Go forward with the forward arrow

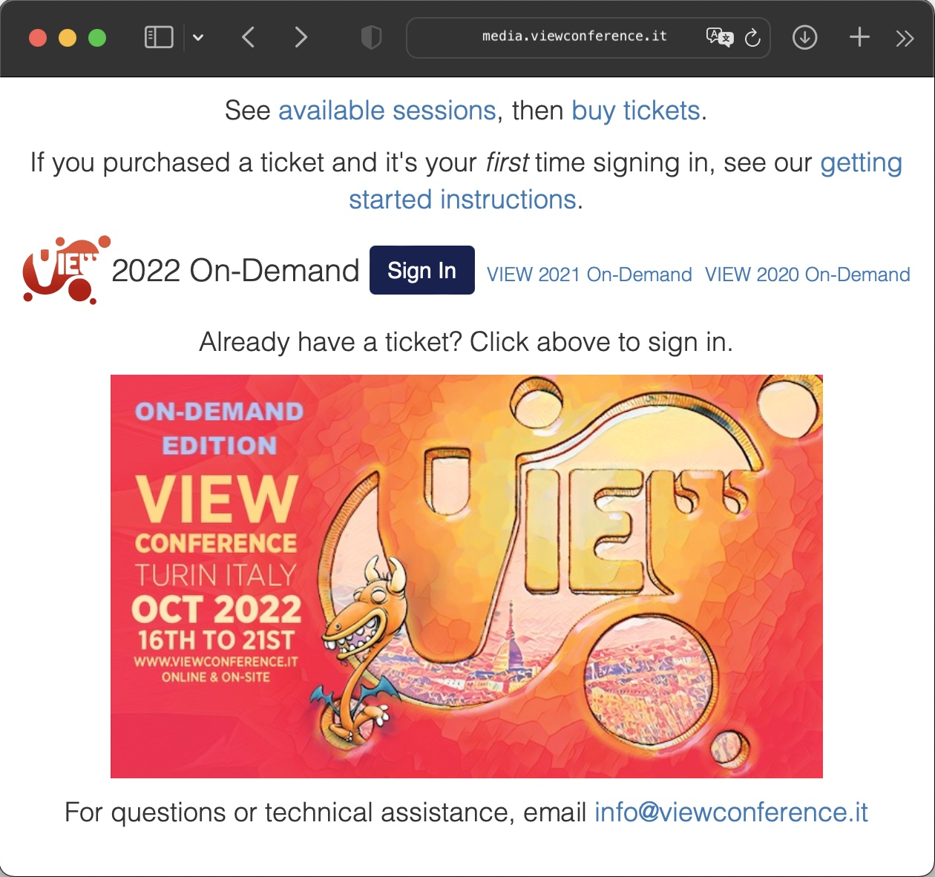[x=301, y=37]
